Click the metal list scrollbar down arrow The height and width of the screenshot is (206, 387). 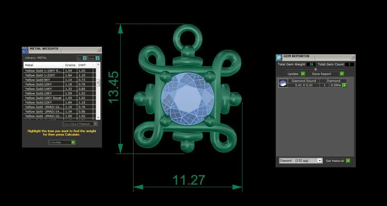pos(98,118)
